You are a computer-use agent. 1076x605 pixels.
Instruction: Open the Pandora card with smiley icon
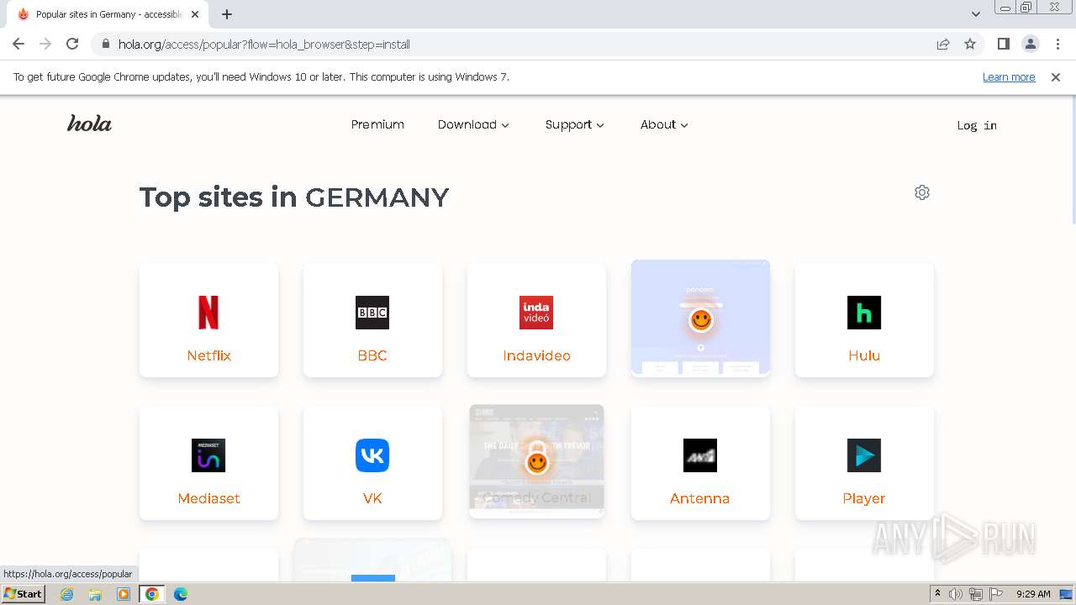coord(700,318)
